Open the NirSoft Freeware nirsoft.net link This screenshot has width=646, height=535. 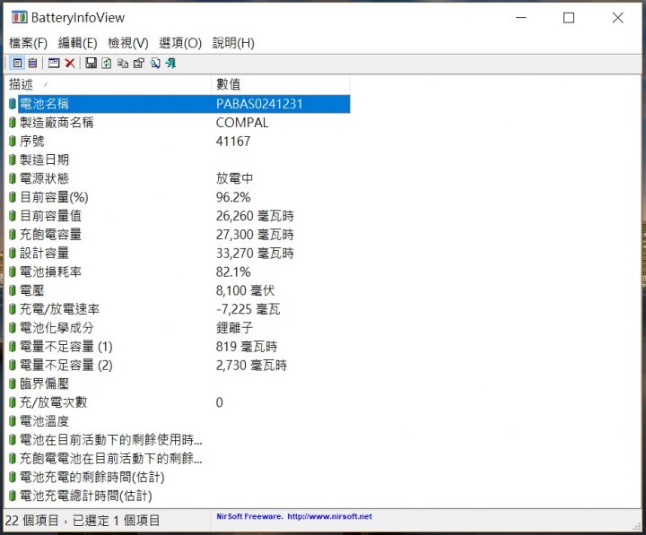point(294,516)
